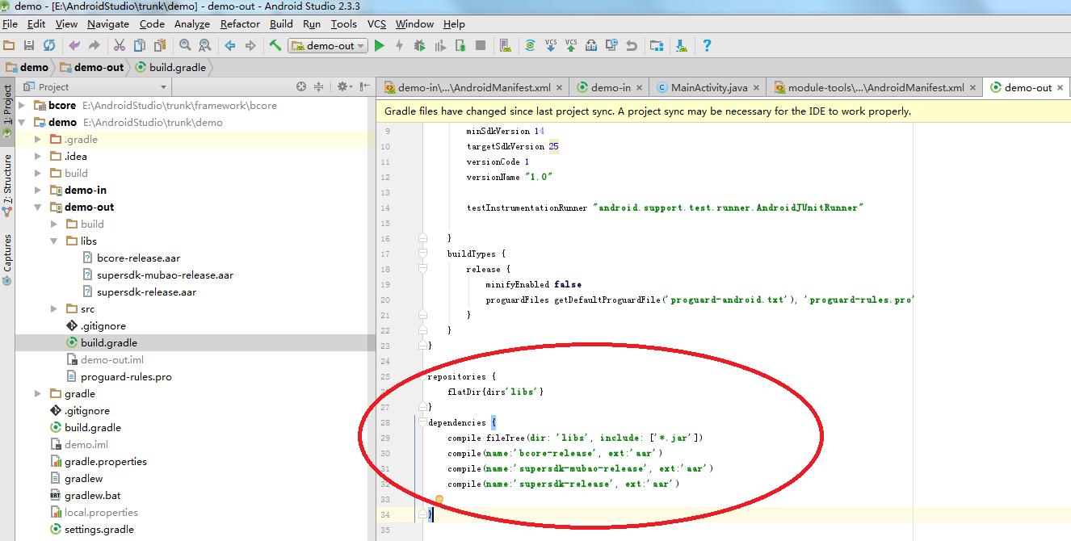Click the VCS Commit up-arrow icon
The width and height of the screenshot is (1071, 541).
[x=571, y=45]
